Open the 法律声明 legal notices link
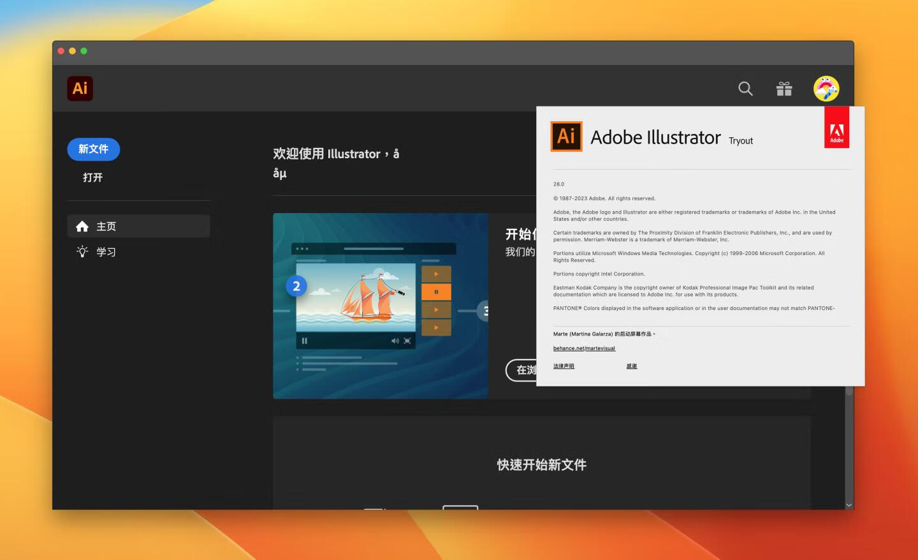Image resolution: width=918 pixels, height=560 pixels. pos(564,366)
